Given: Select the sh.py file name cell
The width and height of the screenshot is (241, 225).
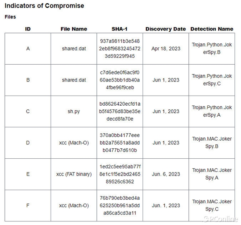Looking at the screenshot, I should (x=74, y=111).
